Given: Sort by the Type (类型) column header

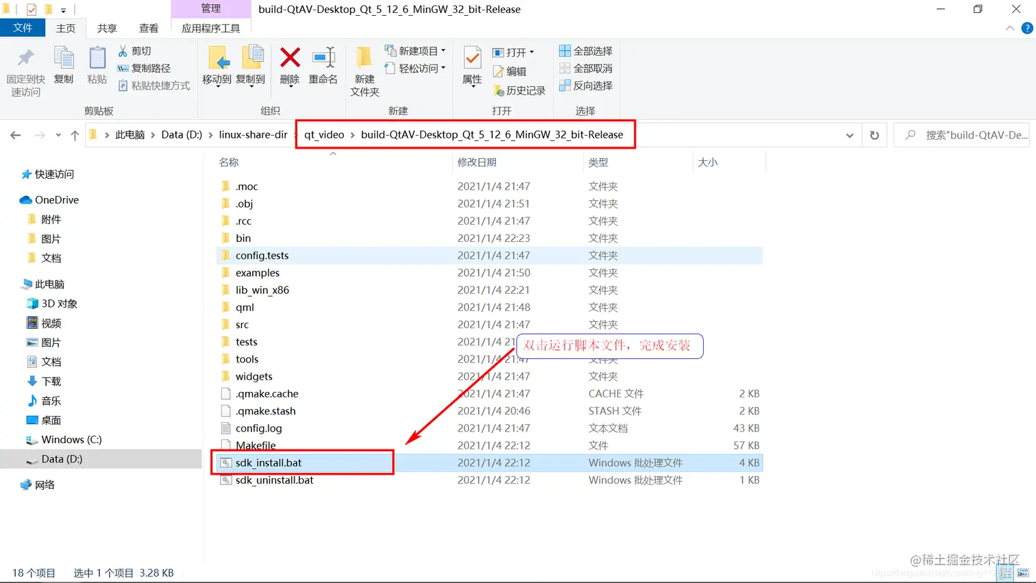Looking at the screenshot, I should pos(598,162).
